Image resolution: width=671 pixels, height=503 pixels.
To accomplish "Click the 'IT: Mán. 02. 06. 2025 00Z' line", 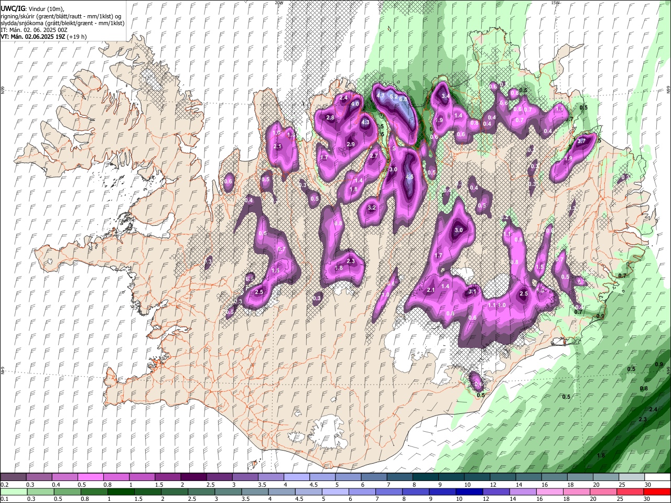I will [34, 30].
